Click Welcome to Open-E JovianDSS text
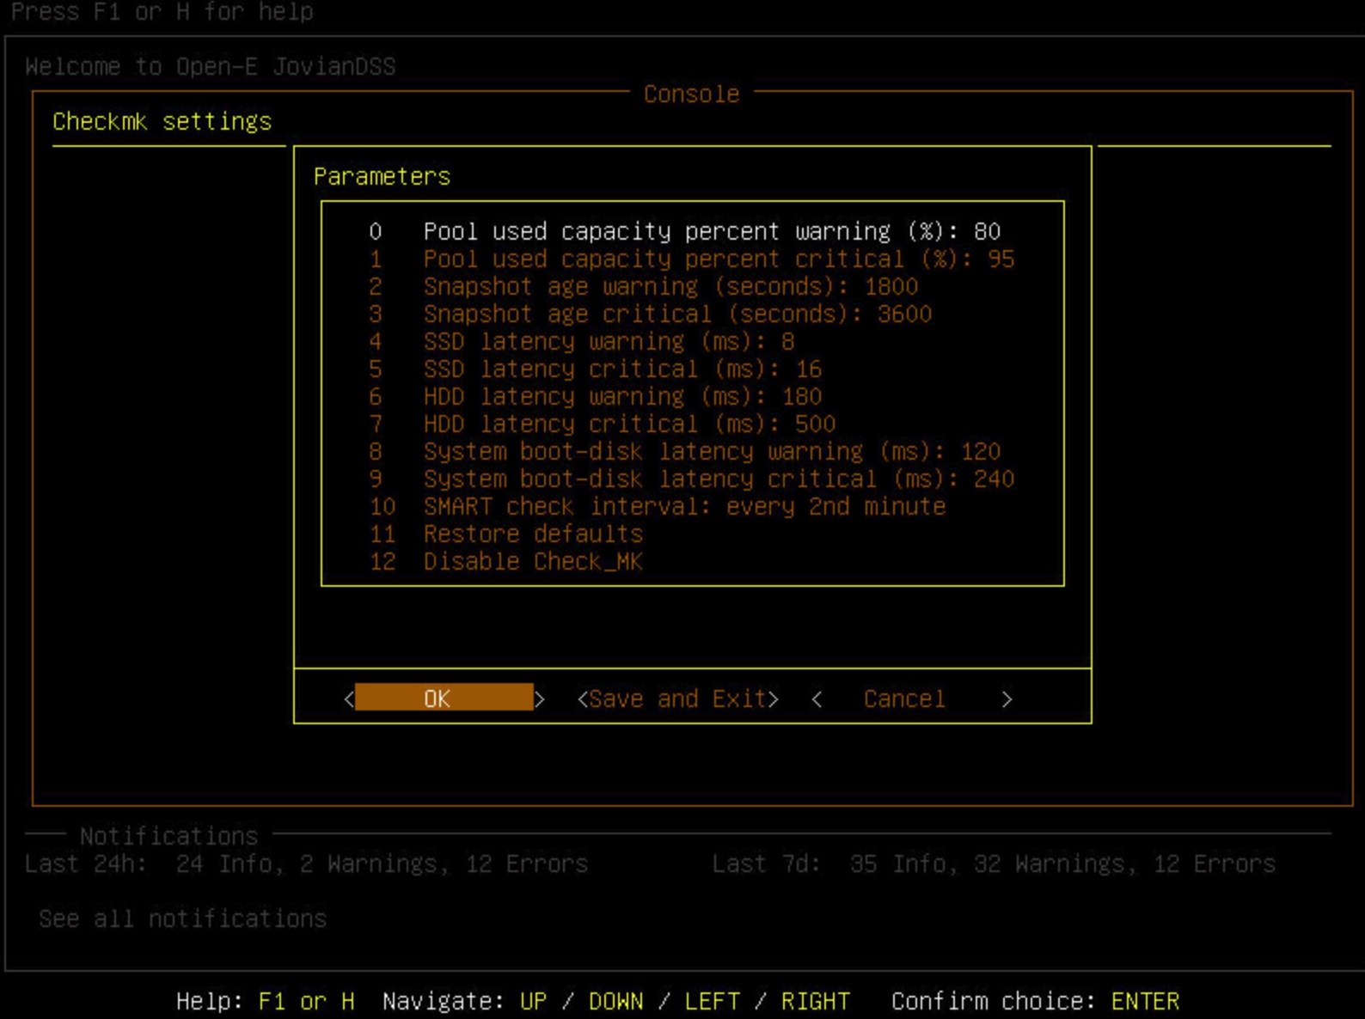 click(210, 66)
